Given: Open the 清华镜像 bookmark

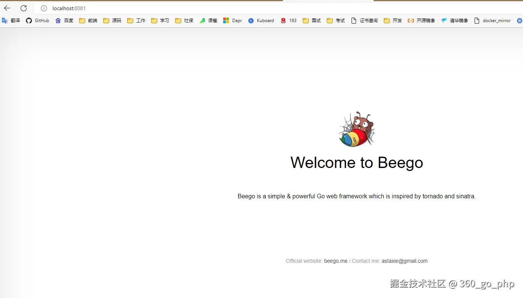Looking at the screenshot, I should point(454,21).
